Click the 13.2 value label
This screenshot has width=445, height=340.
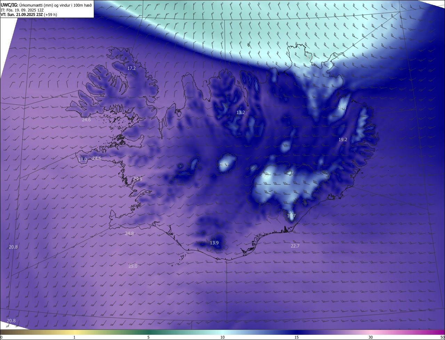click(x=241, y=112)
